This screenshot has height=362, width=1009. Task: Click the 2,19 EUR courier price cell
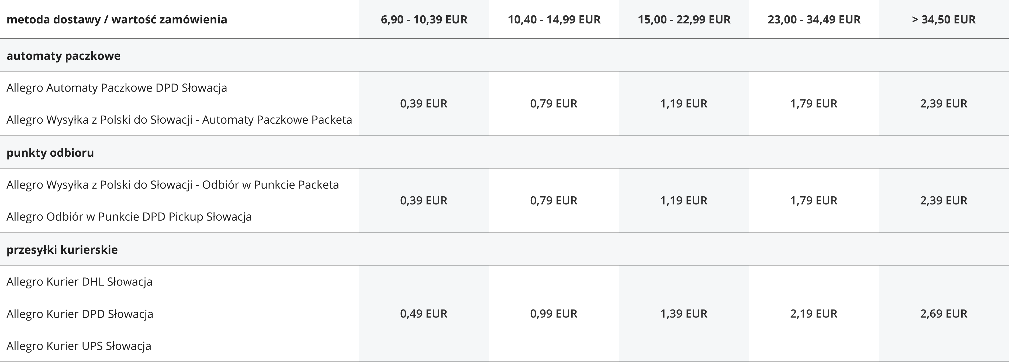tap(814, 314)
